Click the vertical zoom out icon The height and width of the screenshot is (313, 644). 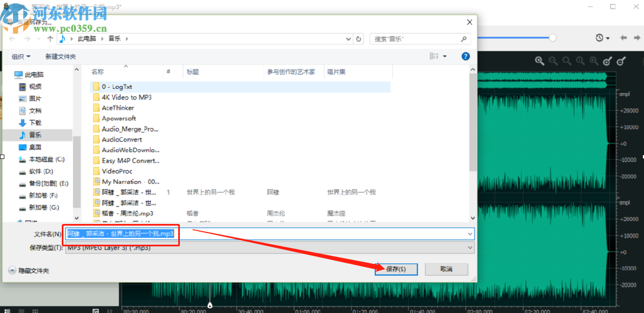(622, 61)
